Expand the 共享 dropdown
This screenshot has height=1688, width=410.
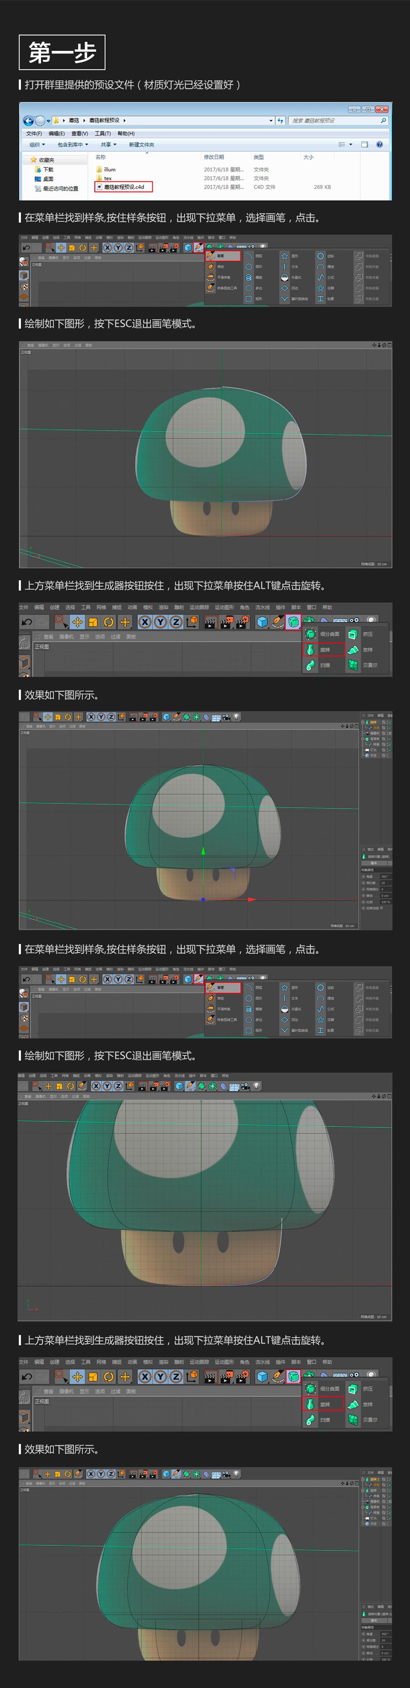(108, 145)
